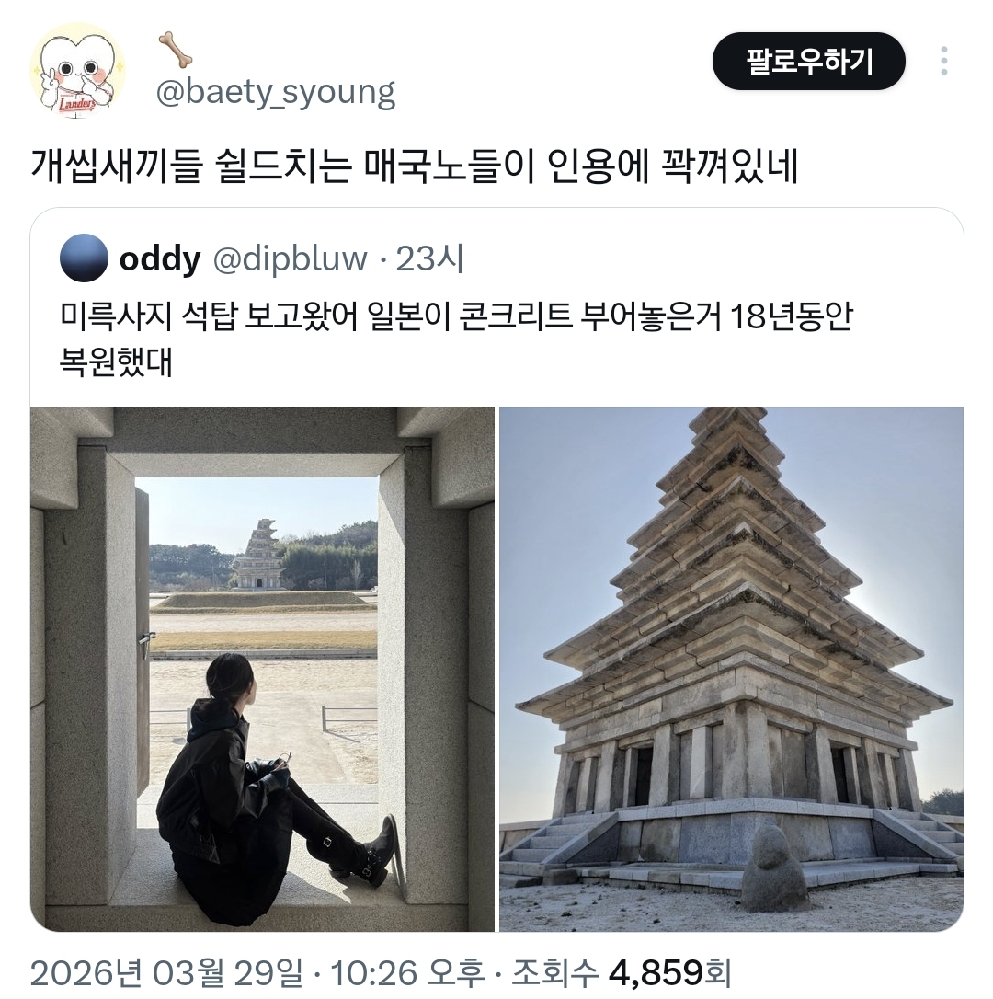Open baety_syoung's profile avatar
This screenshot has width=993, height=999.
[x=77, y=72]
